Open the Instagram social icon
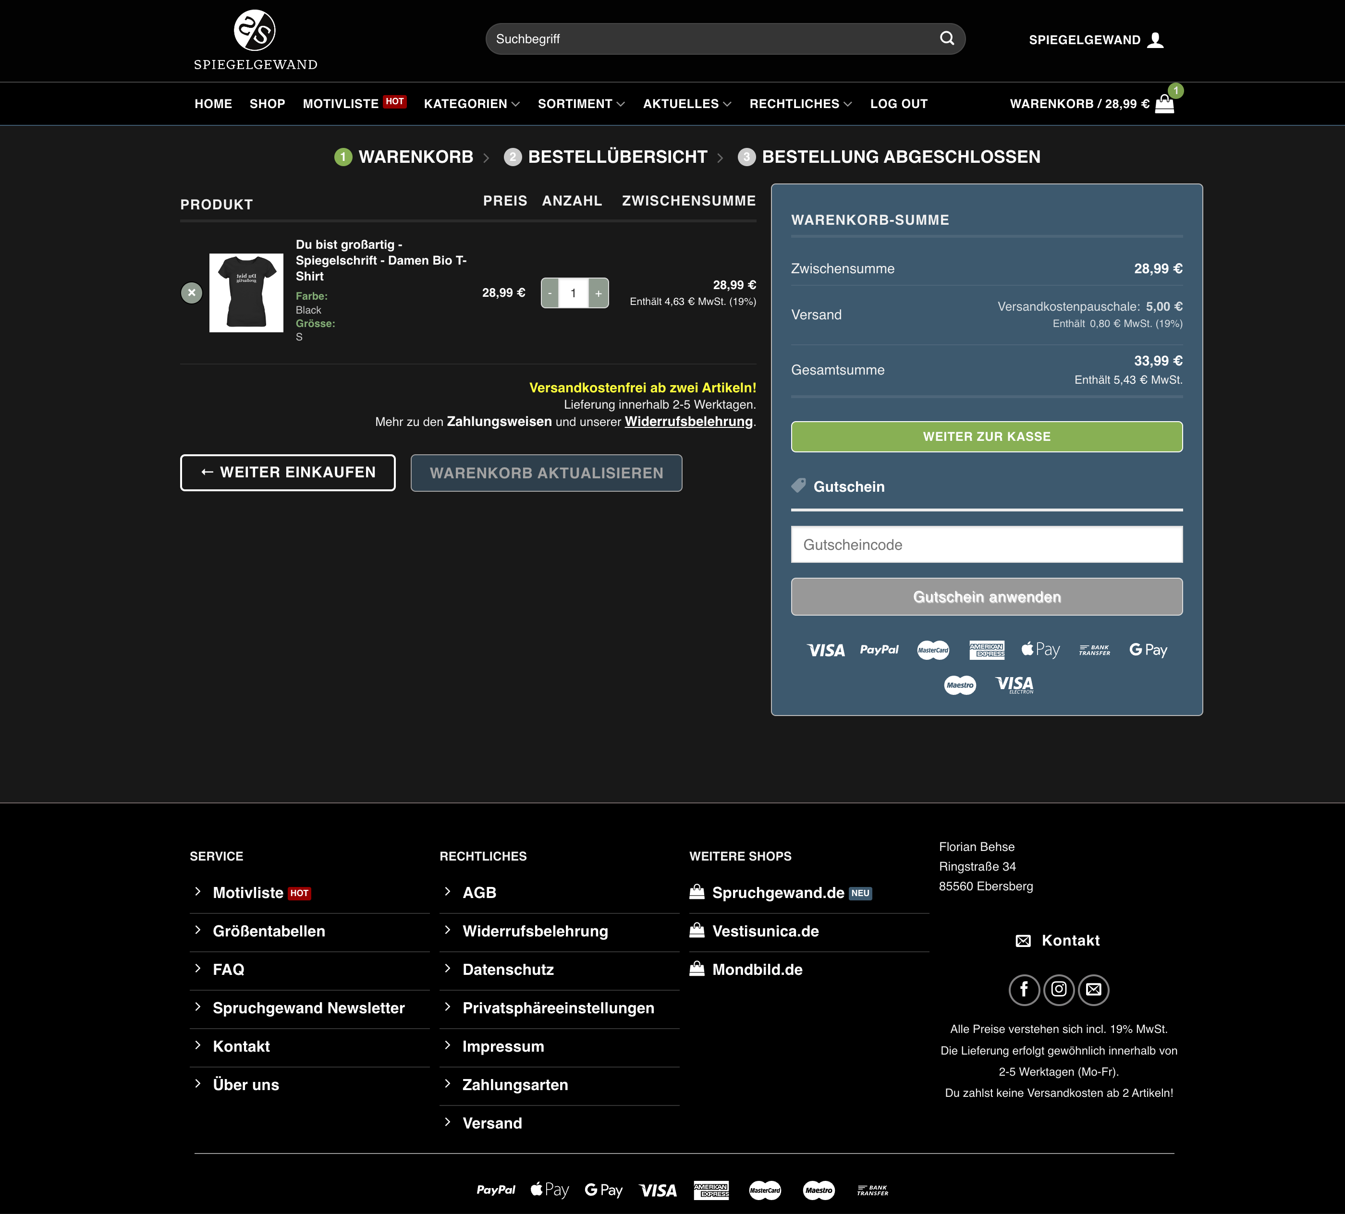The height and width of the screenshot is (1214, 1345). (x=1059, y=990)
